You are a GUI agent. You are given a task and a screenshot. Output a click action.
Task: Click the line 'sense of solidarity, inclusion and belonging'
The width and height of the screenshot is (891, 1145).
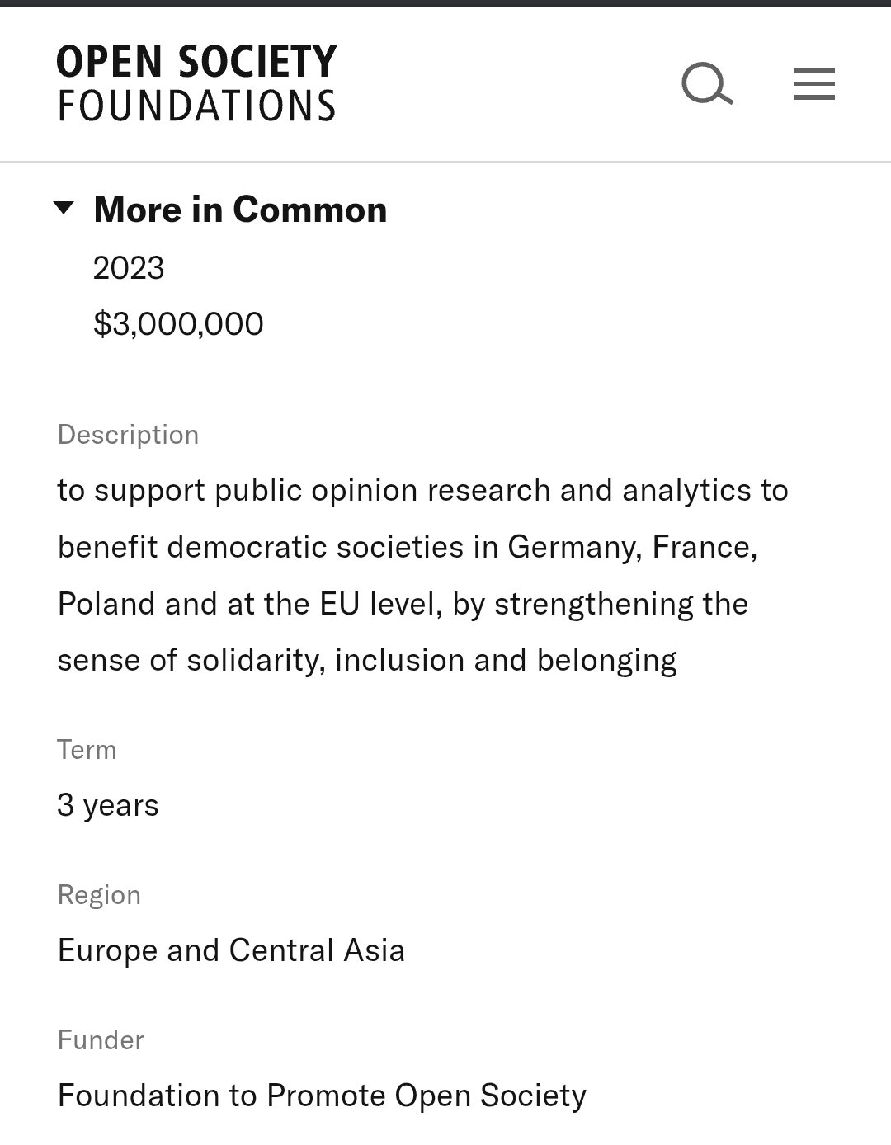pyautogui.click(x=367, y=660)
